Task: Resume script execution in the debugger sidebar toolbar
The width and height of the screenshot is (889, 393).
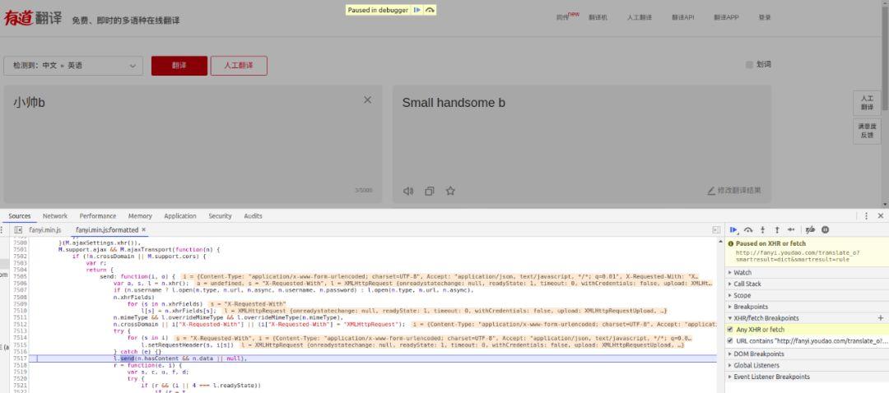Action: point(733,230)
